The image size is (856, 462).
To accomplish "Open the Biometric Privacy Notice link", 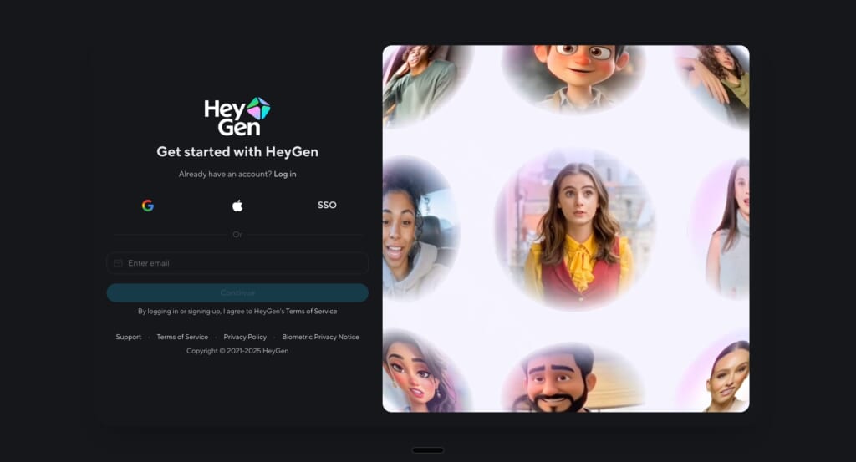I will [x=320, y=337].
